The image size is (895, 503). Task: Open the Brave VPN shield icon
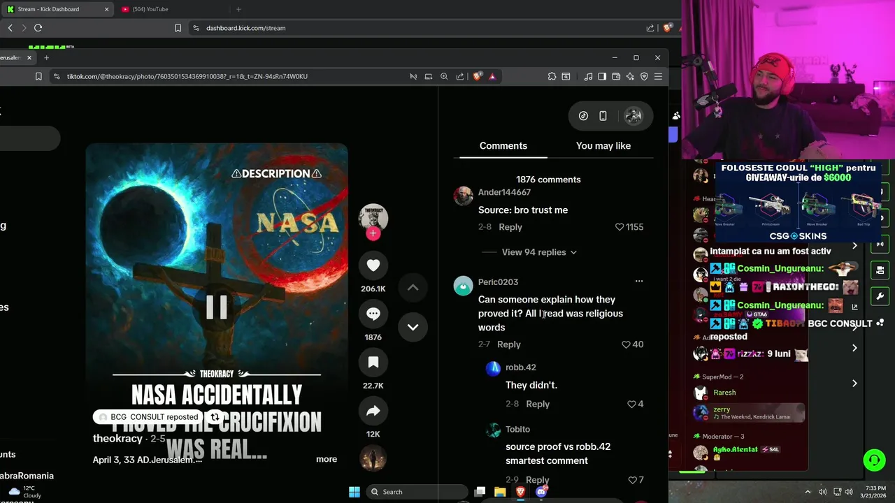pos(644,76)
